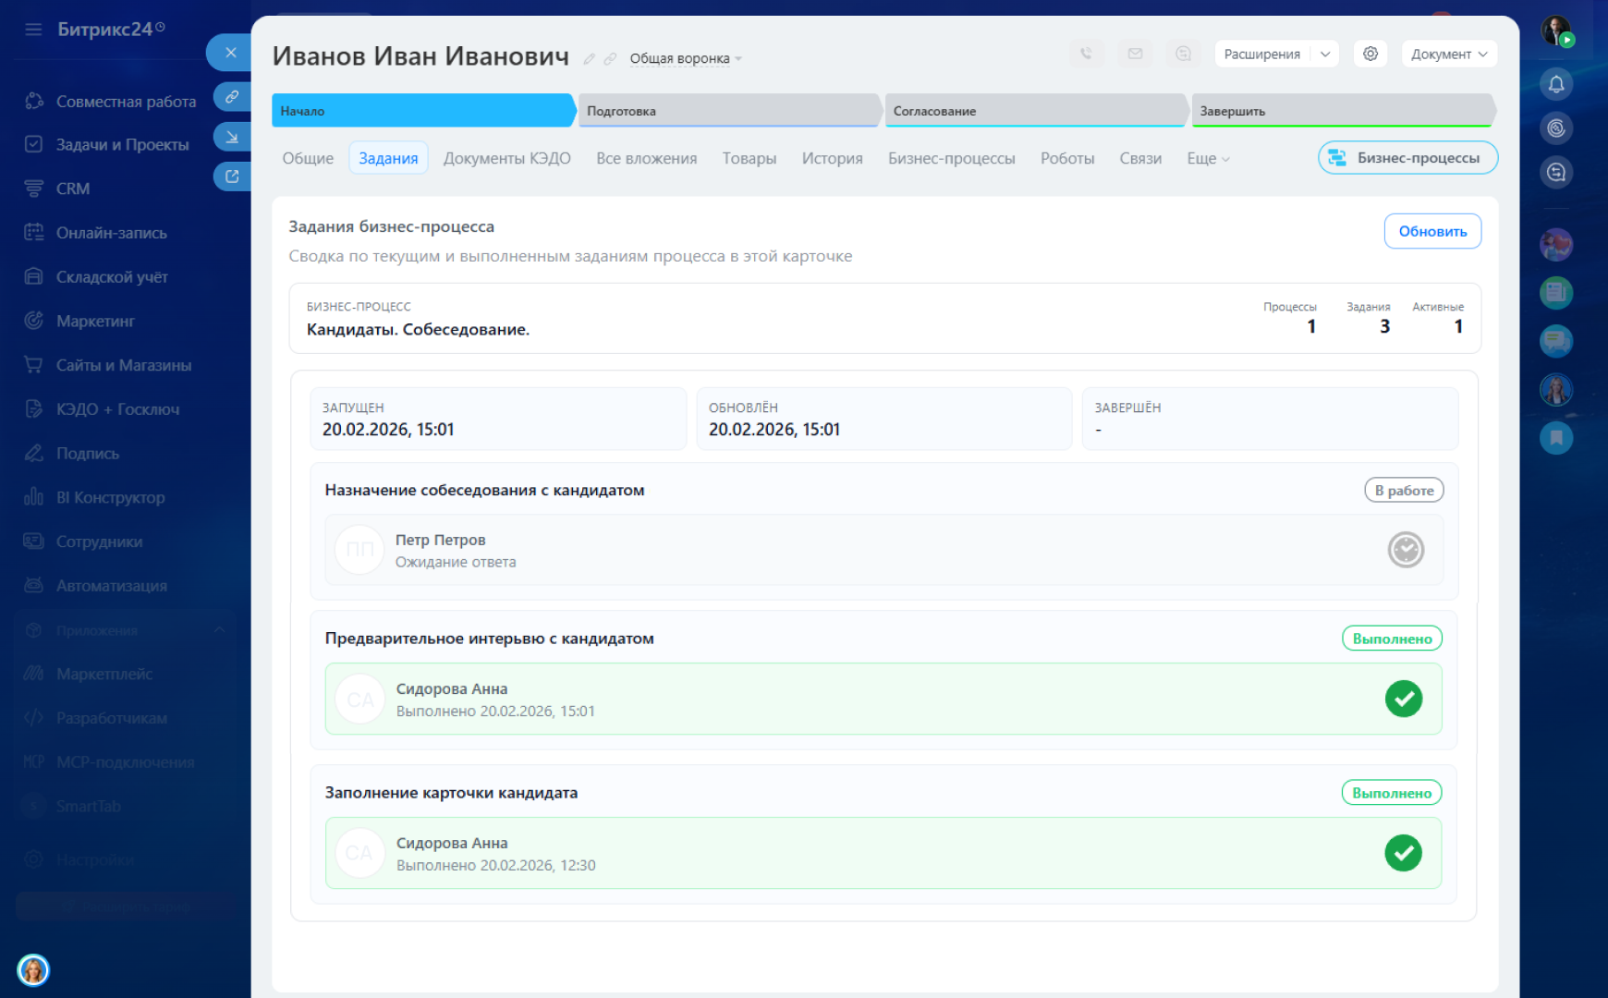Viewport: 1608px width, 998px height.
Task: Open card in new window icon
Action: 232,176
